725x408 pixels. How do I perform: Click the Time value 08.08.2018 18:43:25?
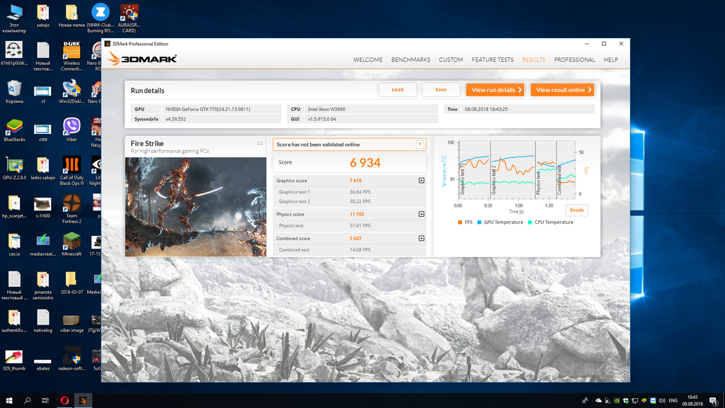click(486, 109)
